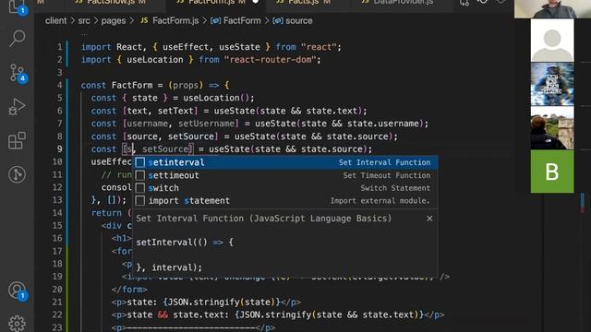Screen dimensions: 591x332
Task: Click the setInterval snippet preview code
Action: (185, 255)
